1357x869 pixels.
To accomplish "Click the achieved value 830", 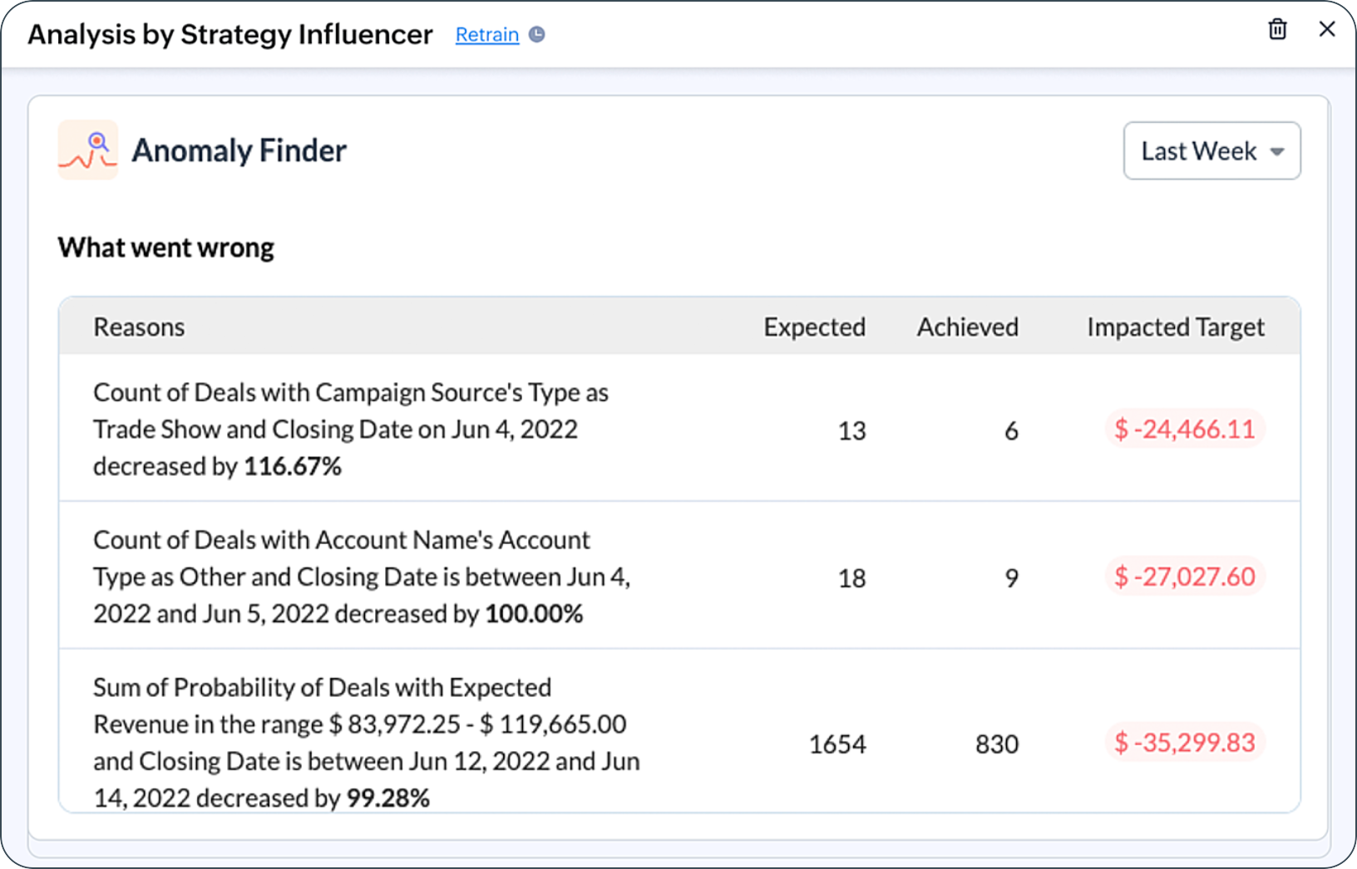I will click(x=996, y=744).
